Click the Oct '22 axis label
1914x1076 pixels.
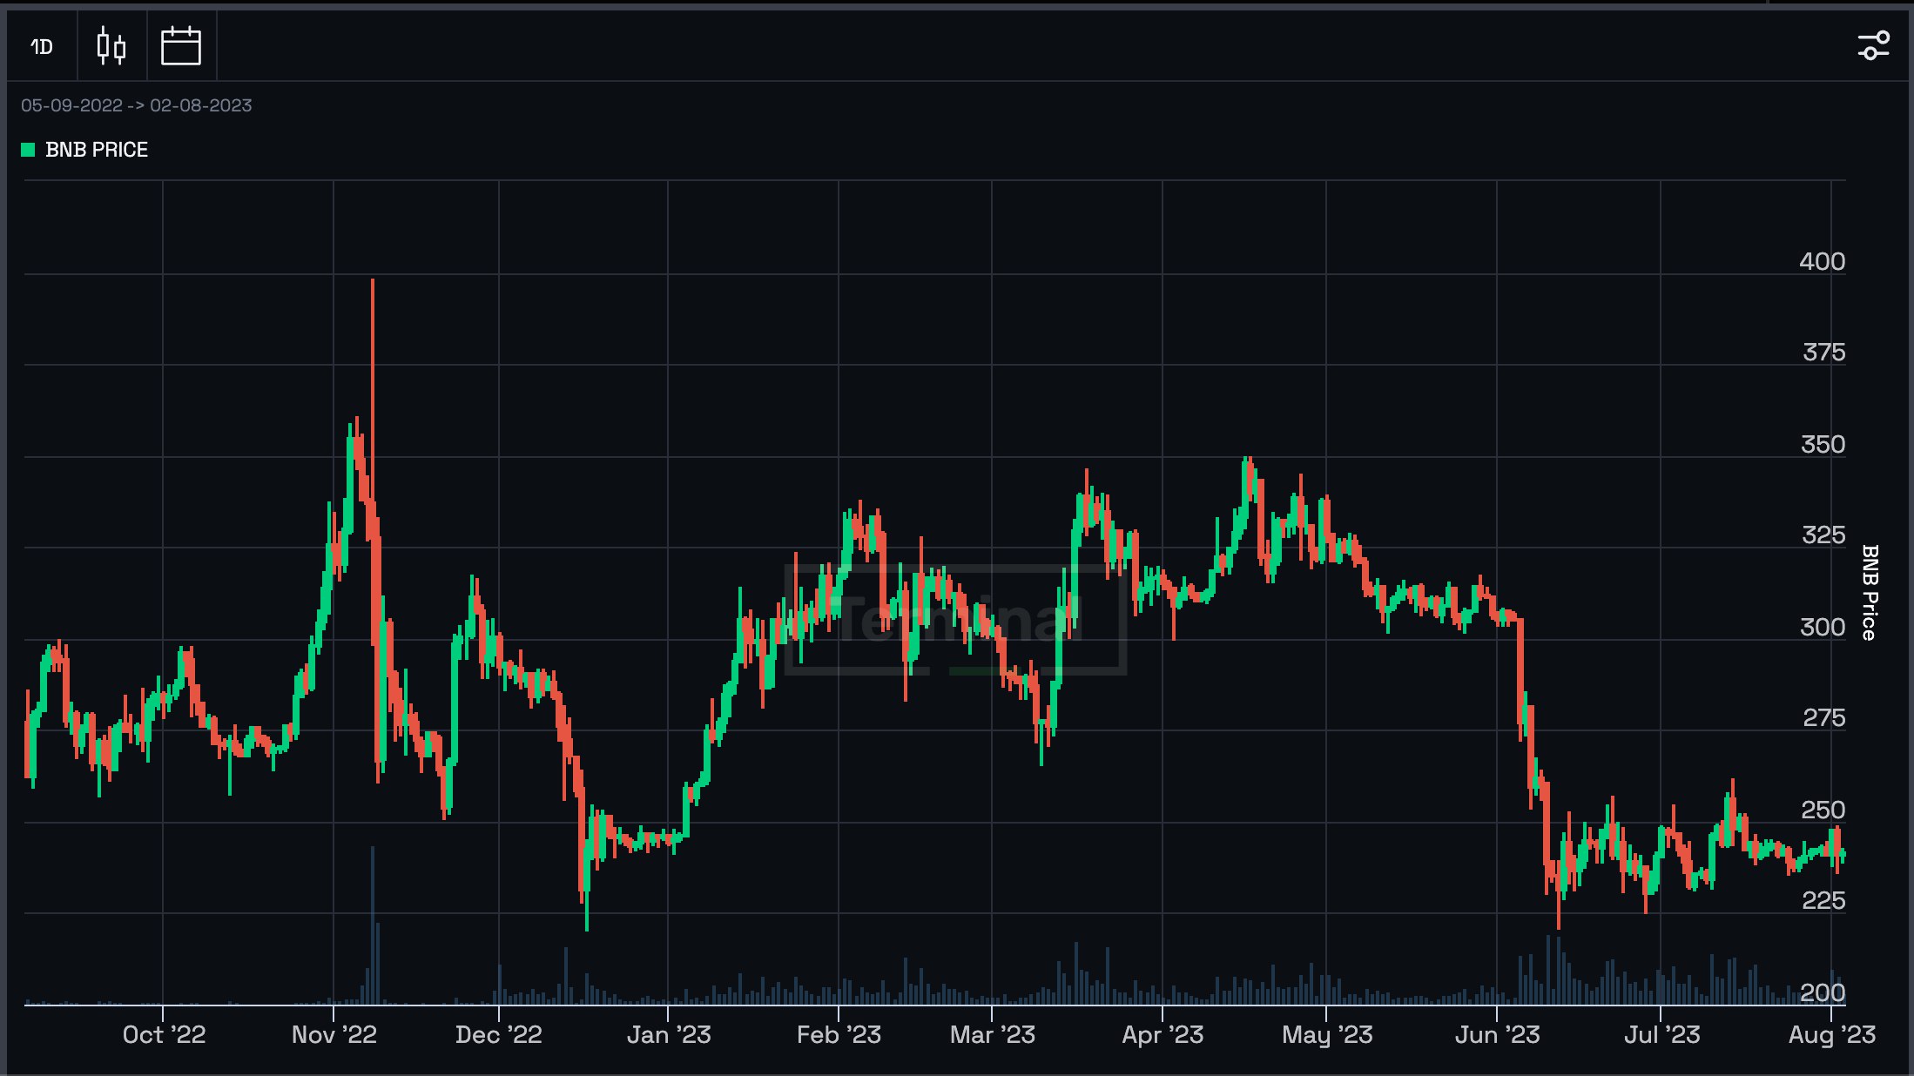(164, 1034)
